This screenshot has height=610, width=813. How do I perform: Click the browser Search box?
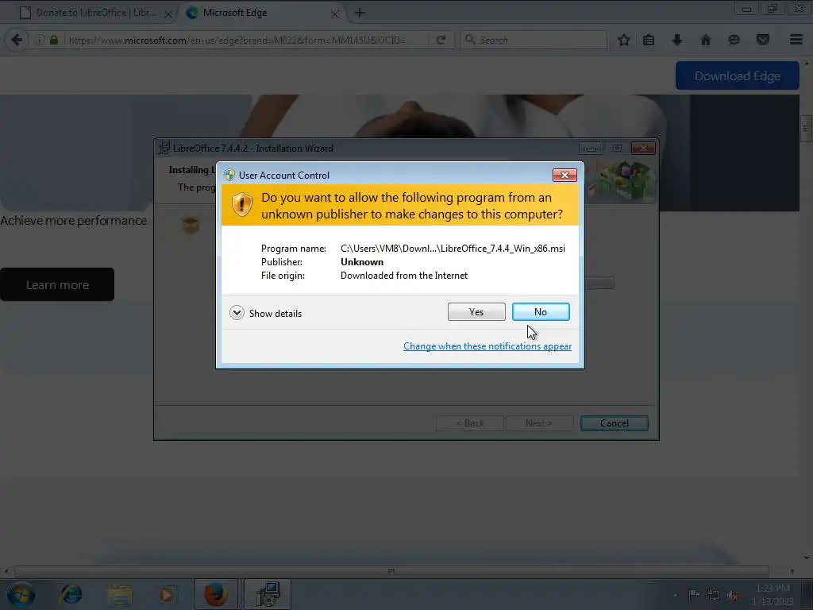click(534, 40)
